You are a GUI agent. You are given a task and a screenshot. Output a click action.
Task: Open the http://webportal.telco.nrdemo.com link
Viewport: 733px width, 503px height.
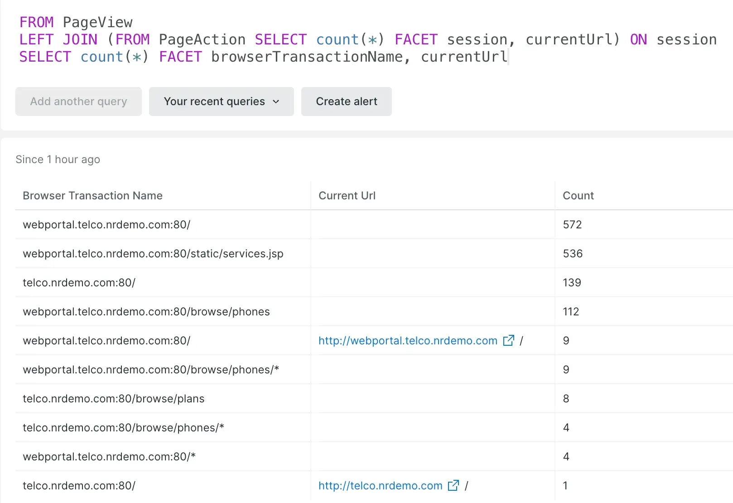coord(408,341)
